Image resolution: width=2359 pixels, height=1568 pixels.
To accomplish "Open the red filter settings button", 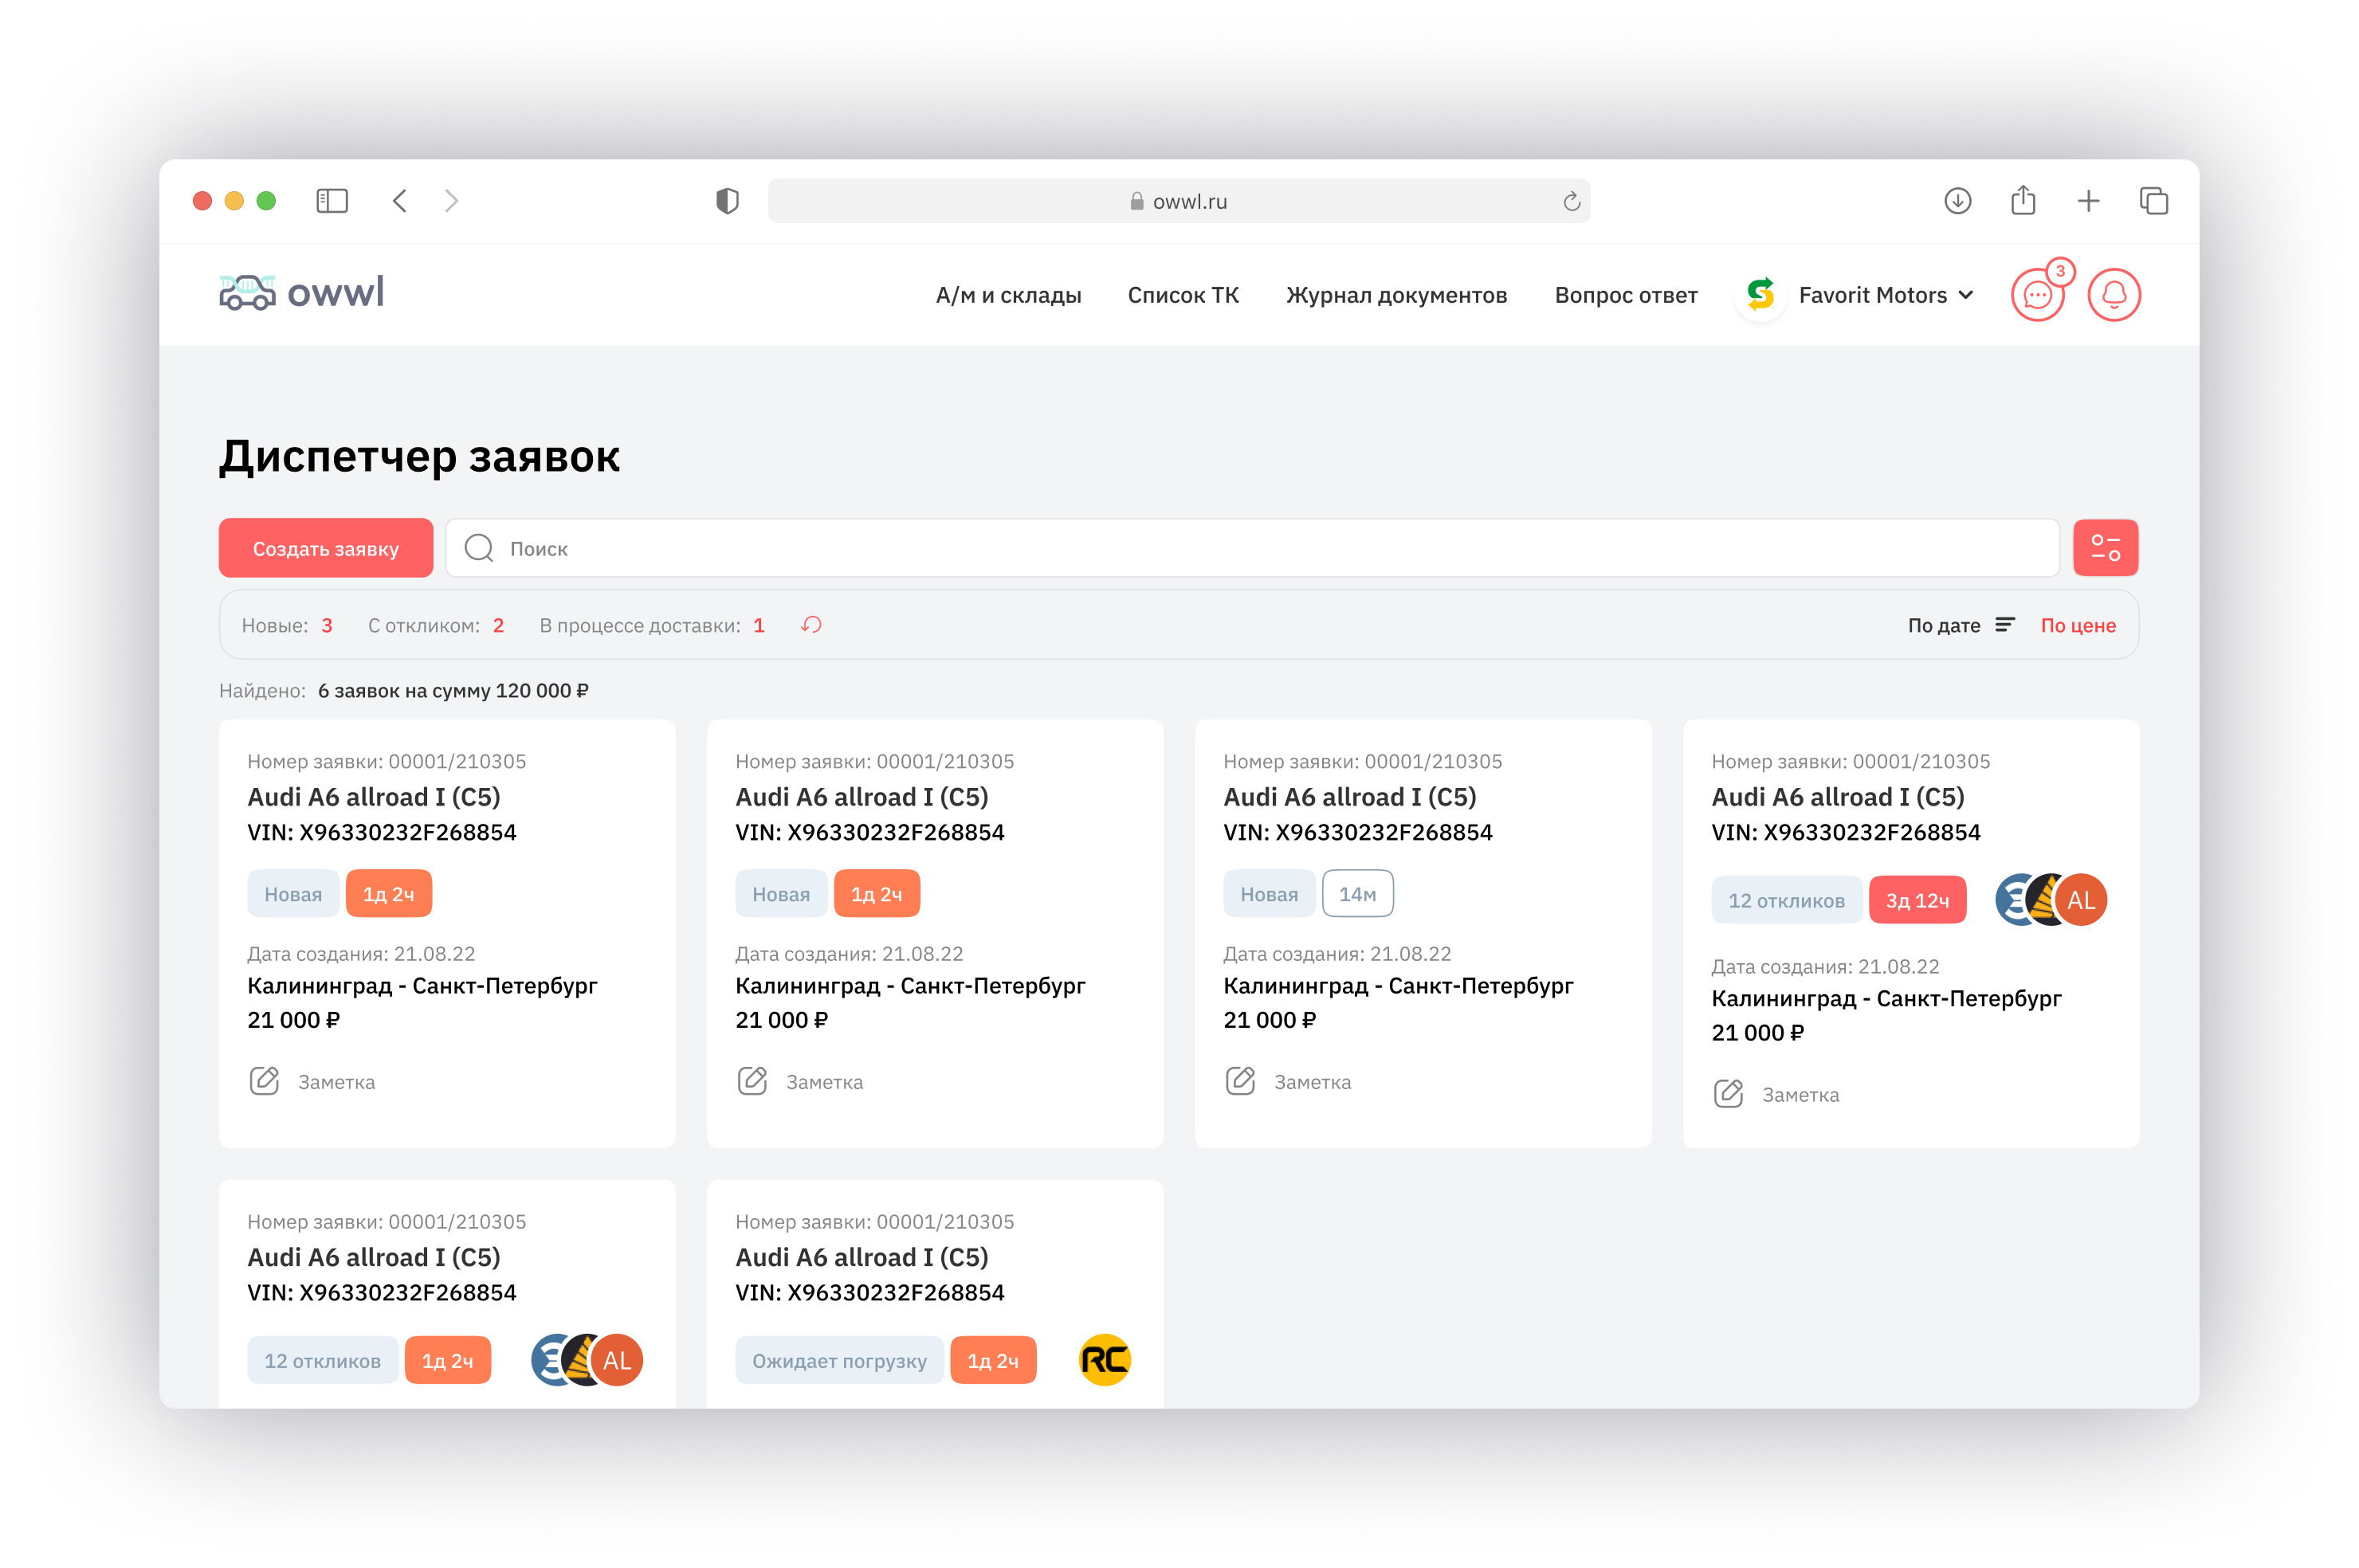I will 2105,548.
